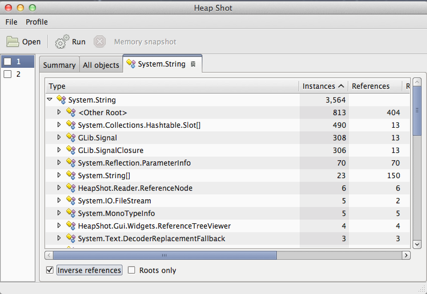Switch to the All objects tab
The image size is (427, 294).
point(101,65)
